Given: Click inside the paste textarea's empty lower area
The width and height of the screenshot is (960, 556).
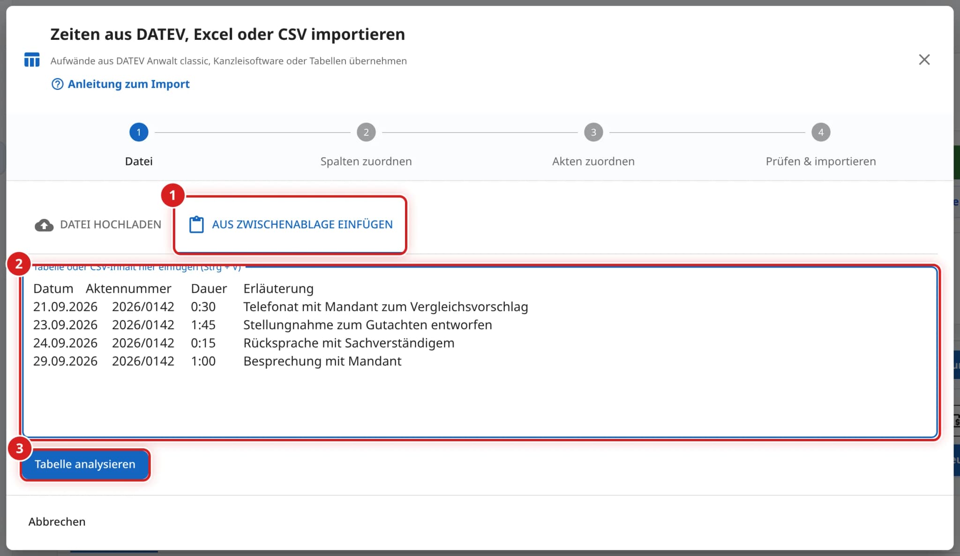Looking at the screenshot, I should coord(480,403).
